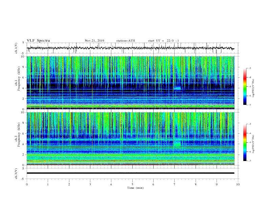Click the "6" kHz tick on ch.1 frequency axis
268x207 pixels.
24,77
